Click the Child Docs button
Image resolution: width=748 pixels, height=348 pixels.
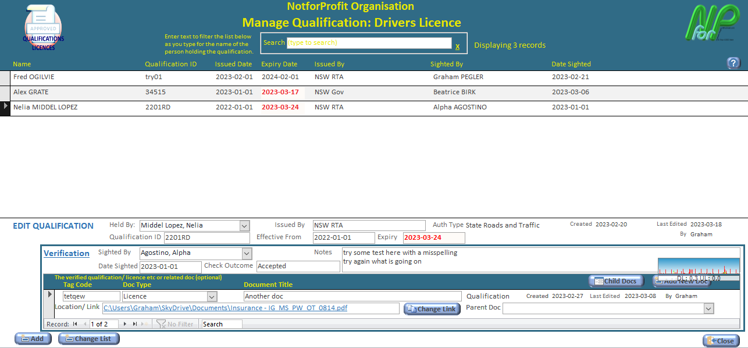[616, 281]
